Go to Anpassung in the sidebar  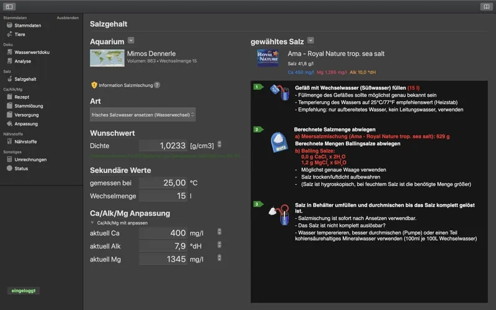[x=26, y=123]
